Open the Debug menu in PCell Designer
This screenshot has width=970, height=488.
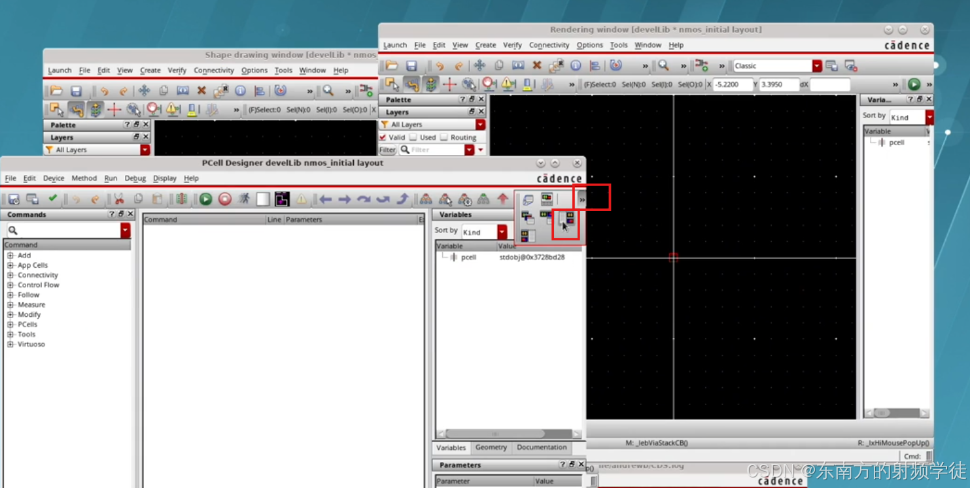135,178
